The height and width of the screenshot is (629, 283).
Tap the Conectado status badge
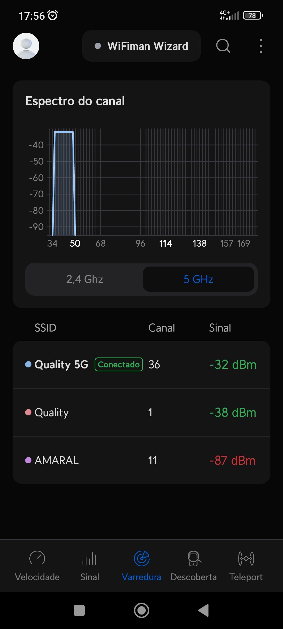[x=119, y=365]
